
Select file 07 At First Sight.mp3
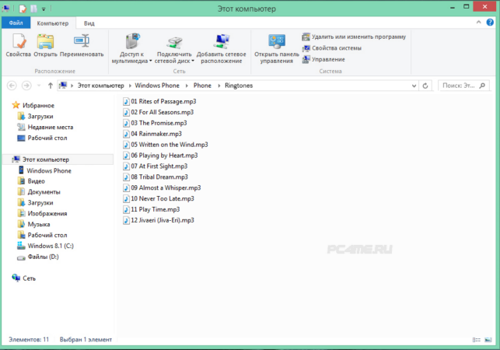156,166
